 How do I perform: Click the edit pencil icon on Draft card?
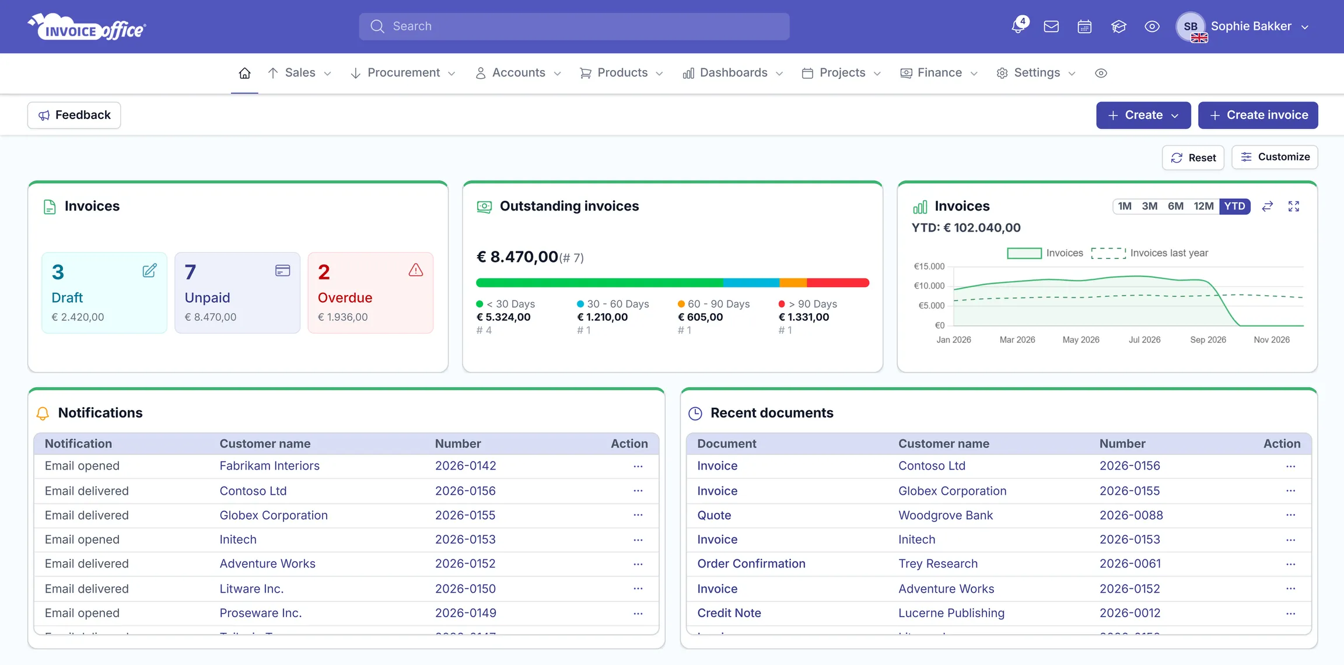pyautogui.click(x=149, y=271)
